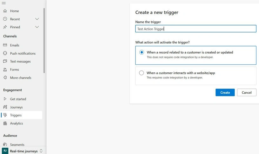Screen dimensions: 259x154
Task: Click the Create button
Action: [x=225, y=92]
